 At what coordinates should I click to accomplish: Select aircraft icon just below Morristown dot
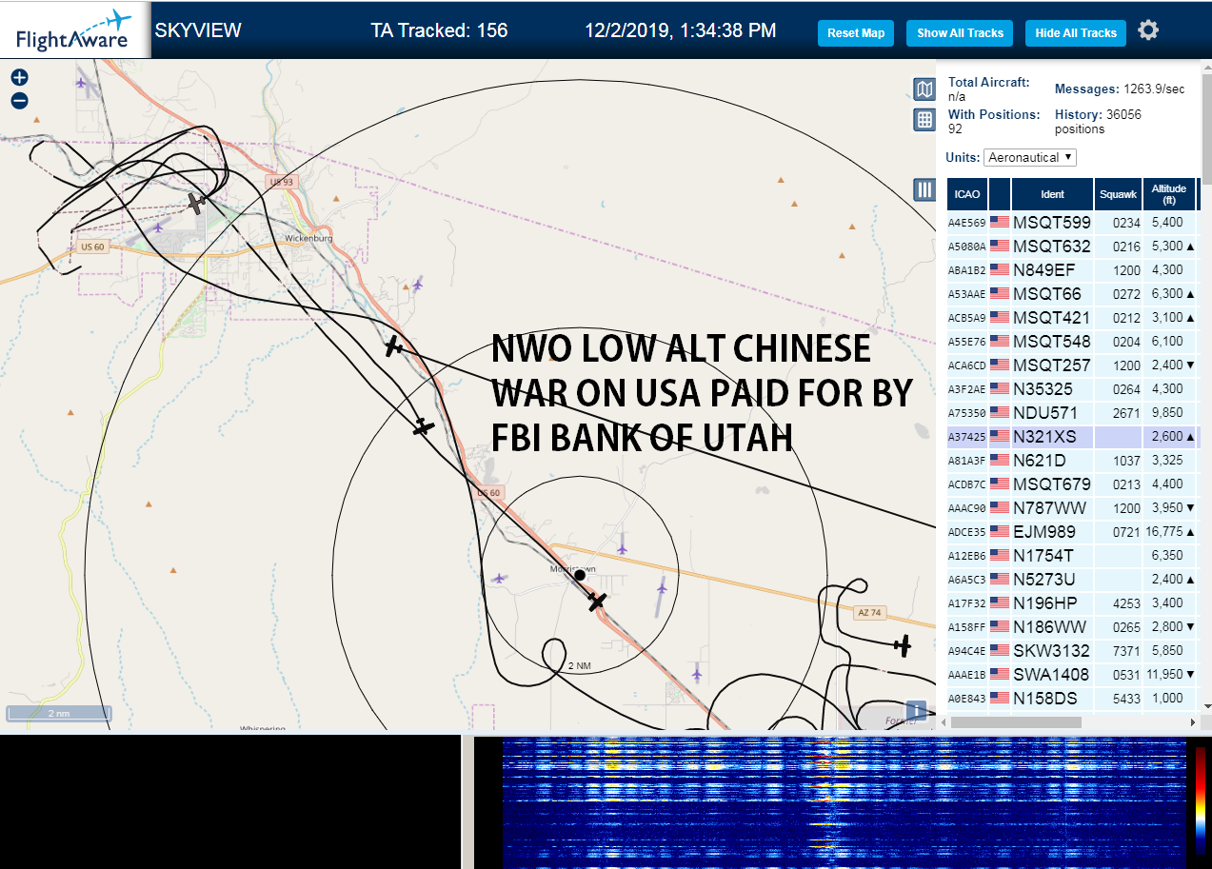(x=597, y=602)
